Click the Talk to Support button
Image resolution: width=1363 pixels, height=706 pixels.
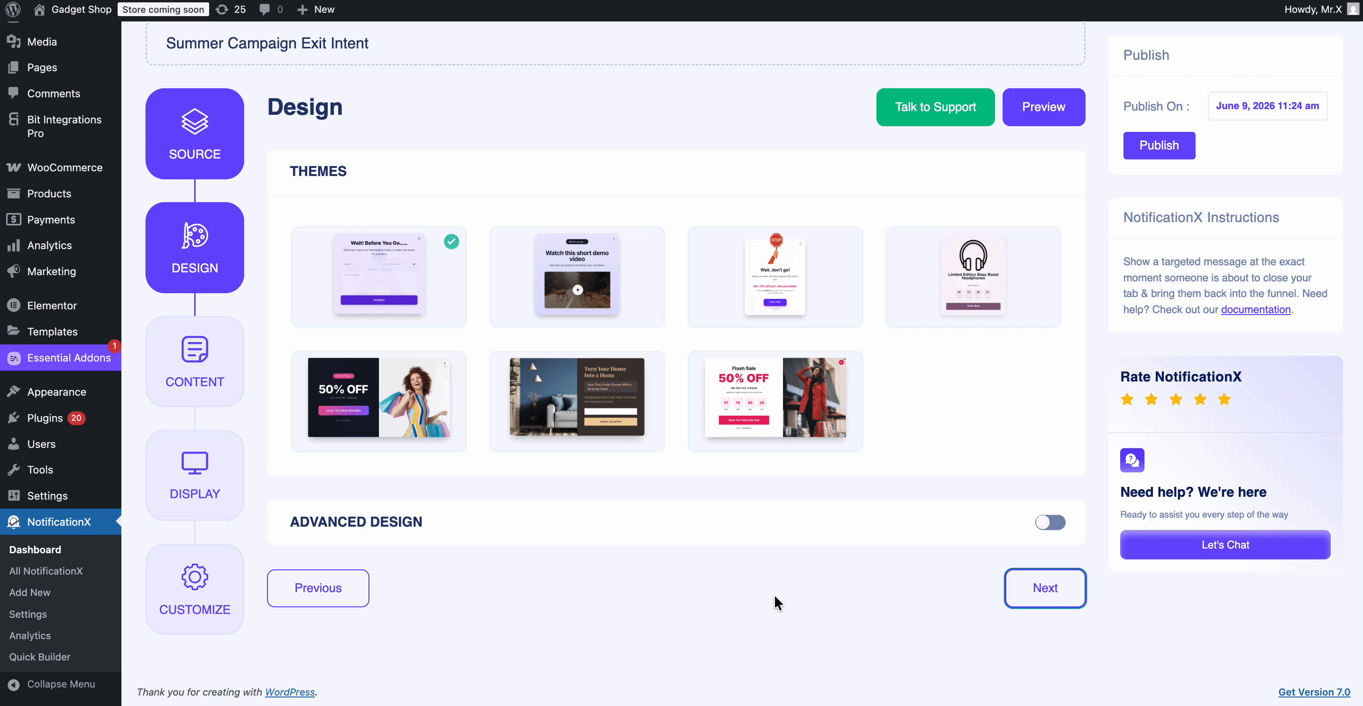coord(935,107)
